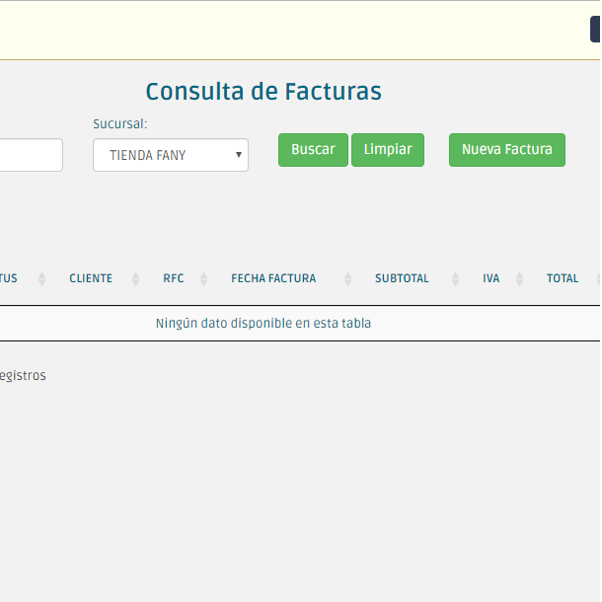This screenshot has height=602, width=602.
Task: Click the sort arrows beside SUBTOTAL
Action: 455,279
